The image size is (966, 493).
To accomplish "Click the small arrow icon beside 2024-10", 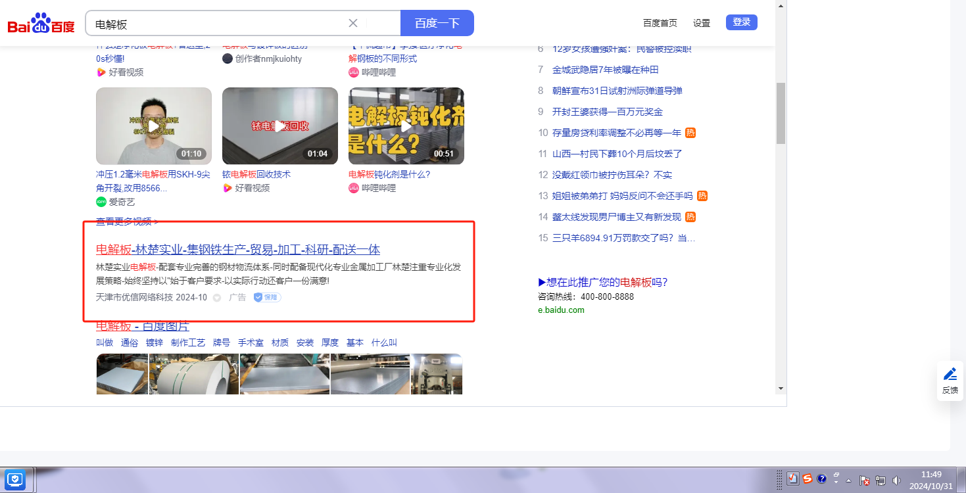I will click(217, 298).
